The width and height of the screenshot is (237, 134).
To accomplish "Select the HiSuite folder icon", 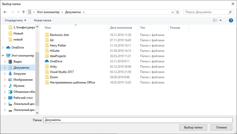I will click(x=47, y=51).
